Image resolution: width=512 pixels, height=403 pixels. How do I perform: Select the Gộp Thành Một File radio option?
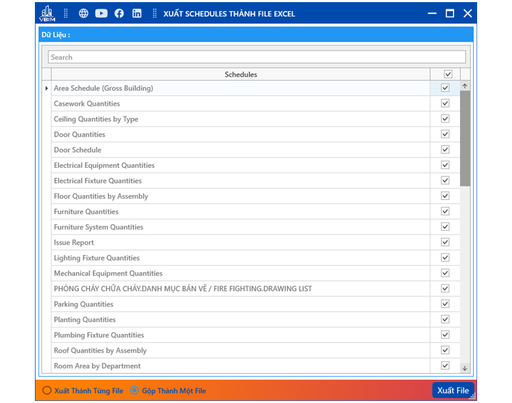[x=134, y=390]
